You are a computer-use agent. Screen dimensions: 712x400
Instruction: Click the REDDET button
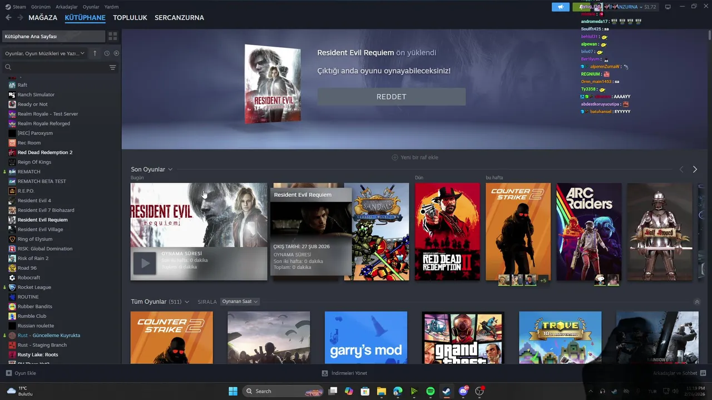[x=392, y=97]
